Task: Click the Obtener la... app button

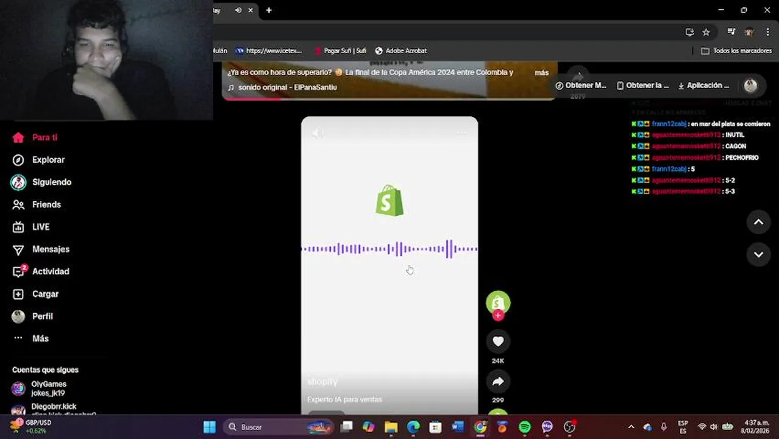Action: [x=642, y=85]
